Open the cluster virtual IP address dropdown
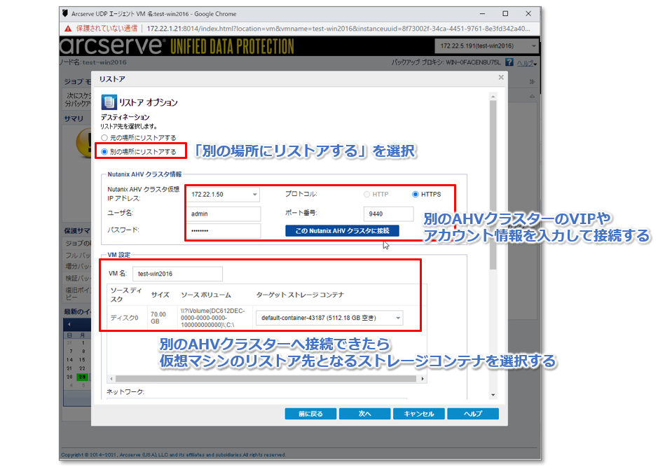This screenshot has width=658, height=467. tap(255, 195)
